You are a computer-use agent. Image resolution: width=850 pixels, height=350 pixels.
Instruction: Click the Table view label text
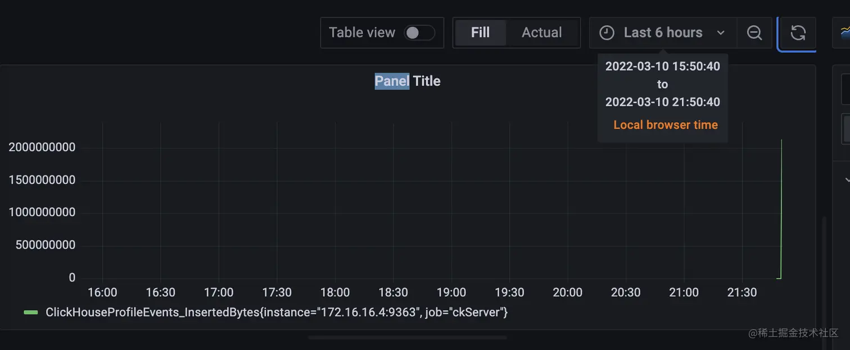[361, 33]
